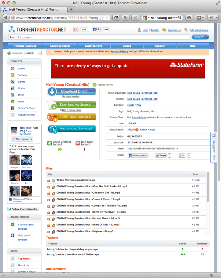Screen dimensions: 221x278
Task: Reload the page with the refresh icon
Action: (116, 18)
